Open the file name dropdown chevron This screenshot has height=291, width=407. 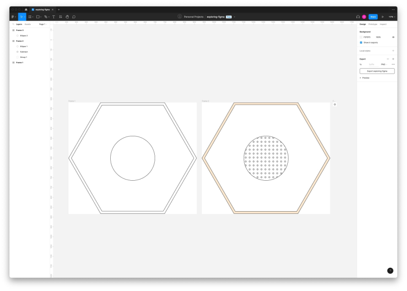(234, 17)
